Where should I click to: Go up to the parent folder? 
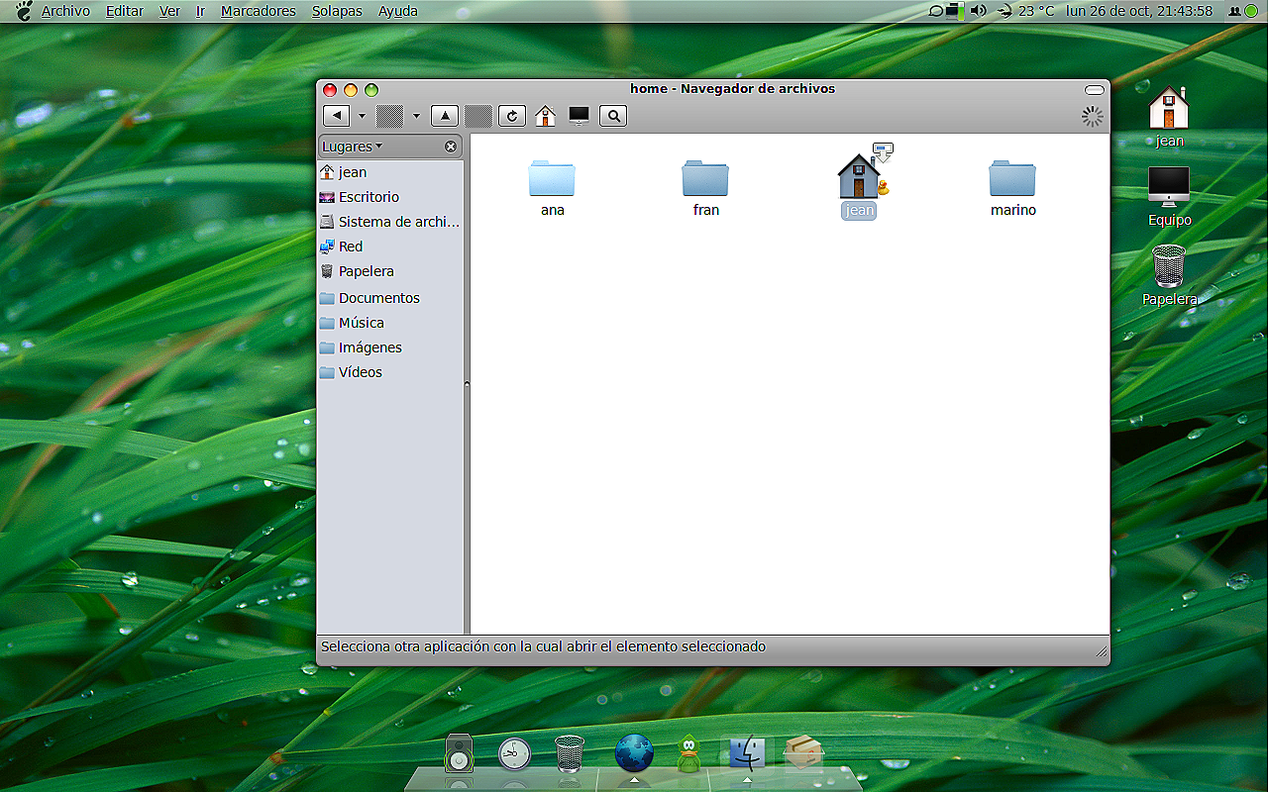[x=445, y=116]
